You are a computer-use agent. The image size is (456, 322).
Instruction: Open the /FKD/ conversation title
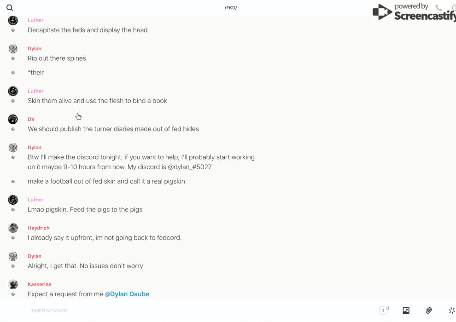click(231, 8)
